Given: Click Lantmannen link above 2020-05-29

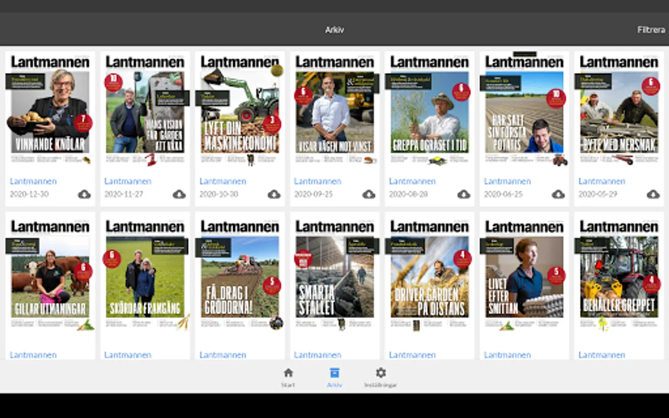Looking at the screenshot, I should click(x=602, y=181).
